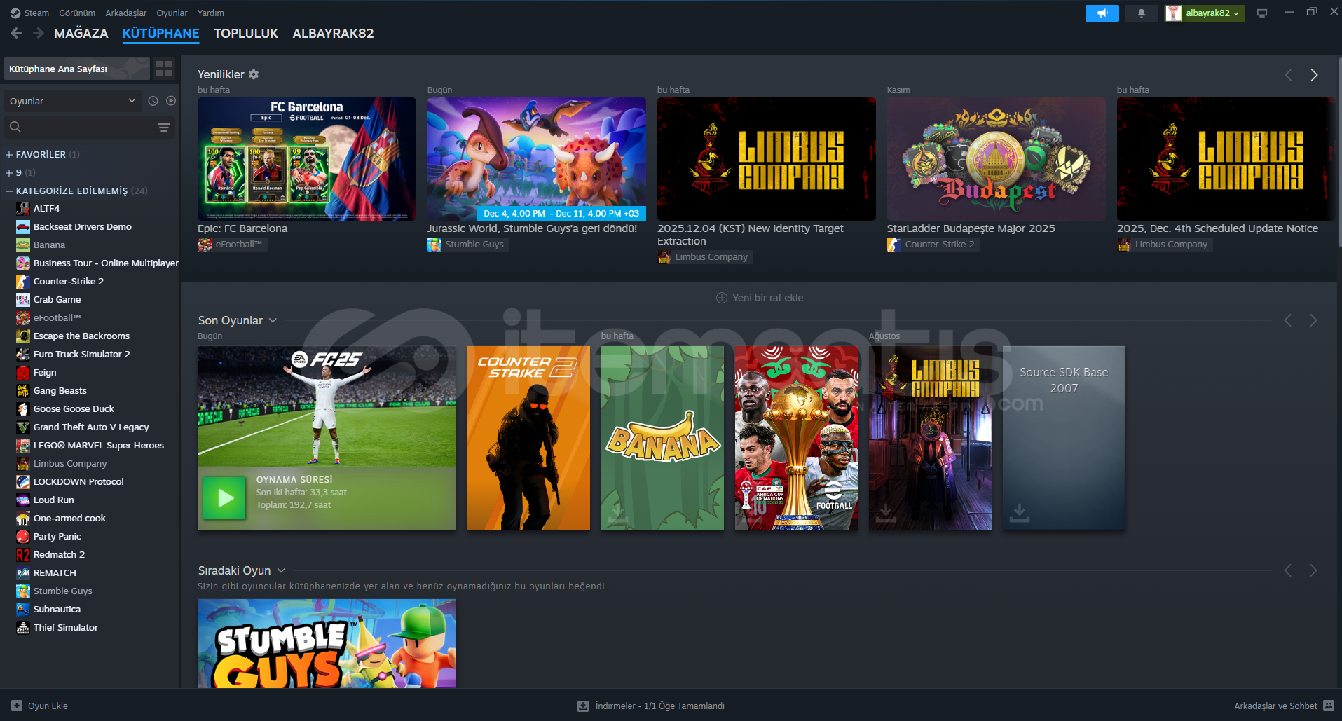Open Counter-Strike 2 tag under StarLadder news
1342x721 pixels.
pos(932,245)
